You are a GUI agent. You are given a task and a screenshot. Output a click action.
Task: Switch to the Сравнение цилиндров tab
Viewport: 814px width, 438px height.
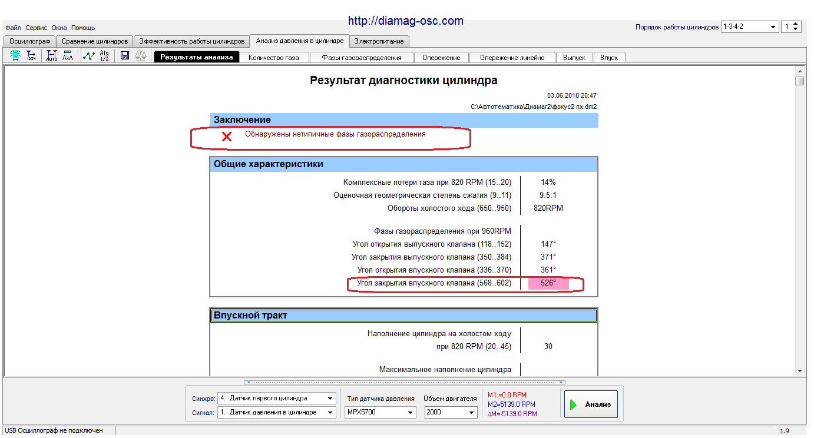(x=95, y=41)
